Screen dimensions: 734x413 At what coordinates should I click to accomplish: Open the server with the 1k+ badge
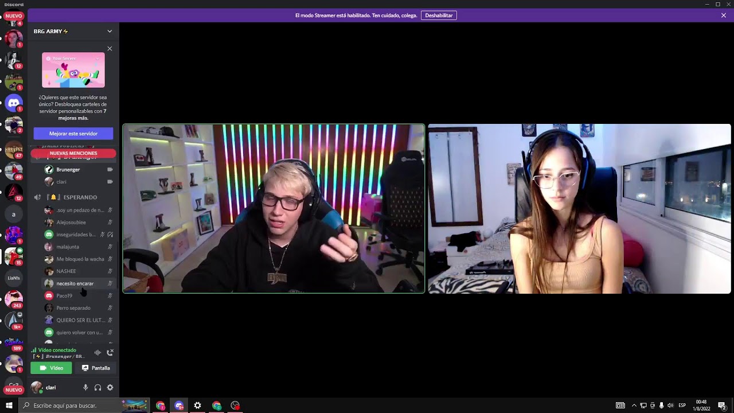point(14,320)
